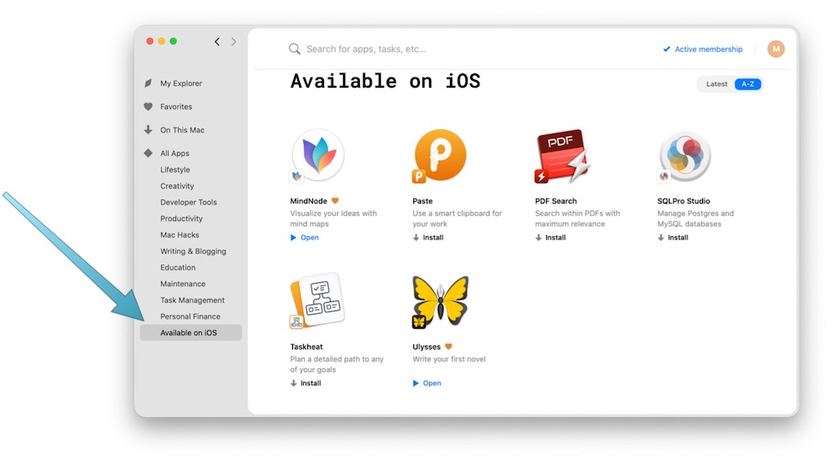Select the Maintenance category
835x463 pixels.
183,284
